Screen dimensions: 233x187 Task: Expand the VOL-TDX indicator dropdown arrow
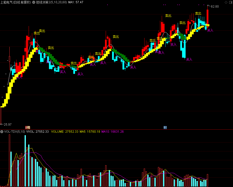coord(2,132)
